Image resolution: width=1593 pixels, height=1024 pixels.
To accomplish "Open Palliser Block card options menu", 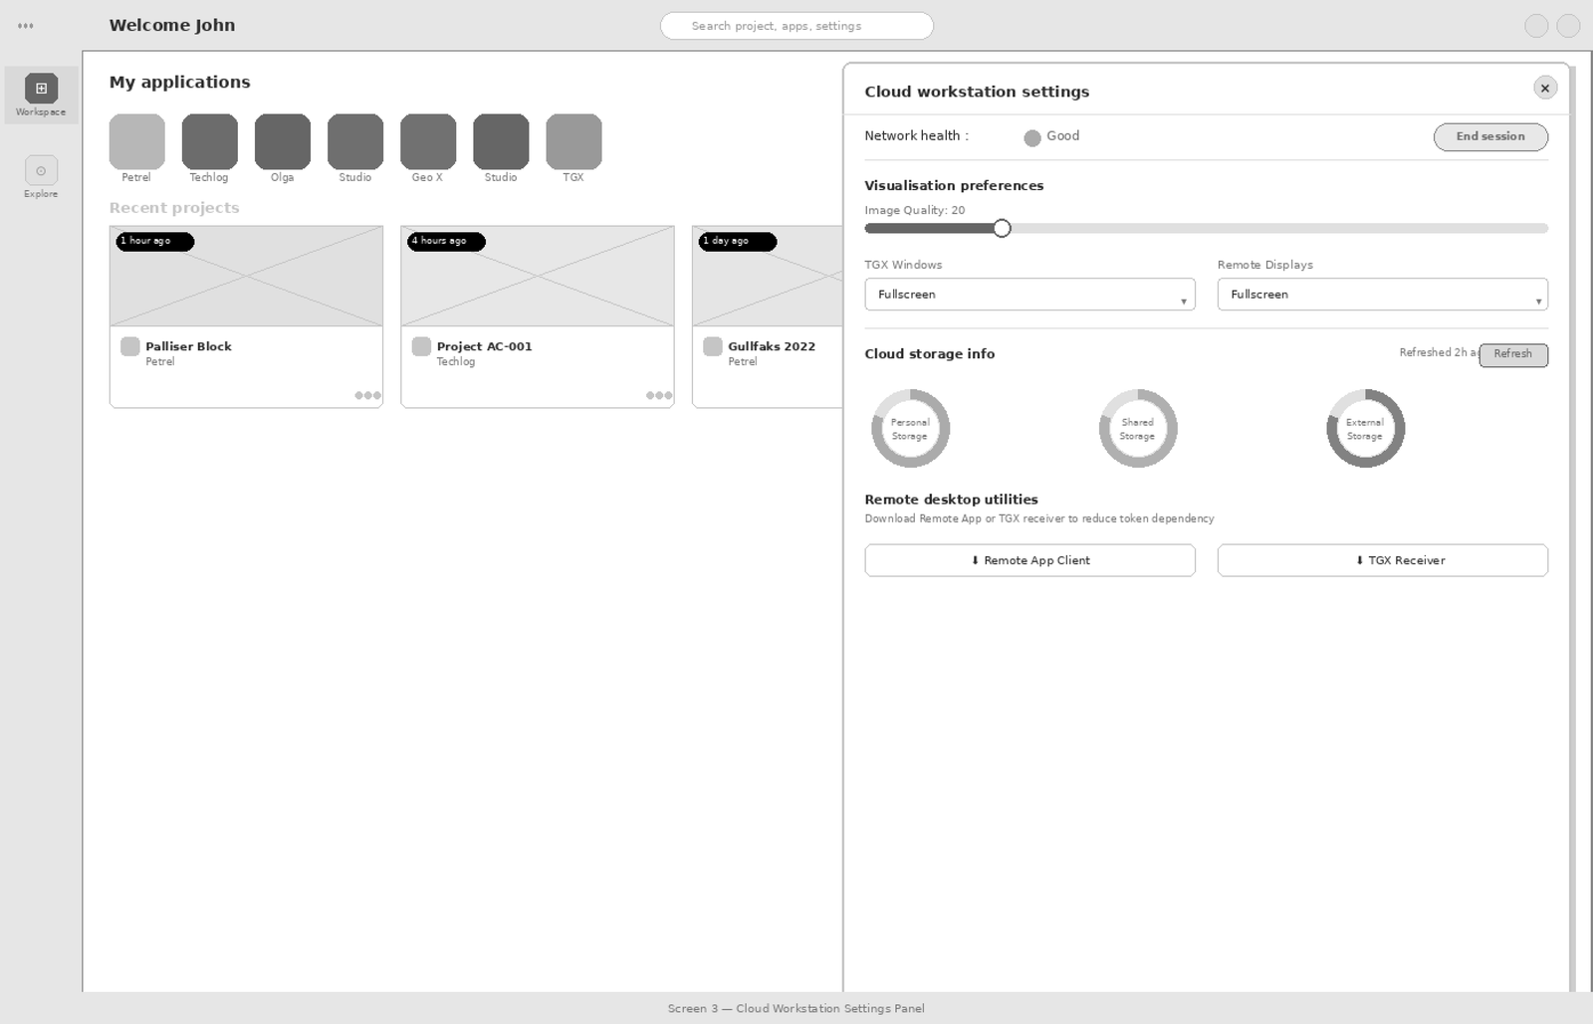I will pos(367,395).
